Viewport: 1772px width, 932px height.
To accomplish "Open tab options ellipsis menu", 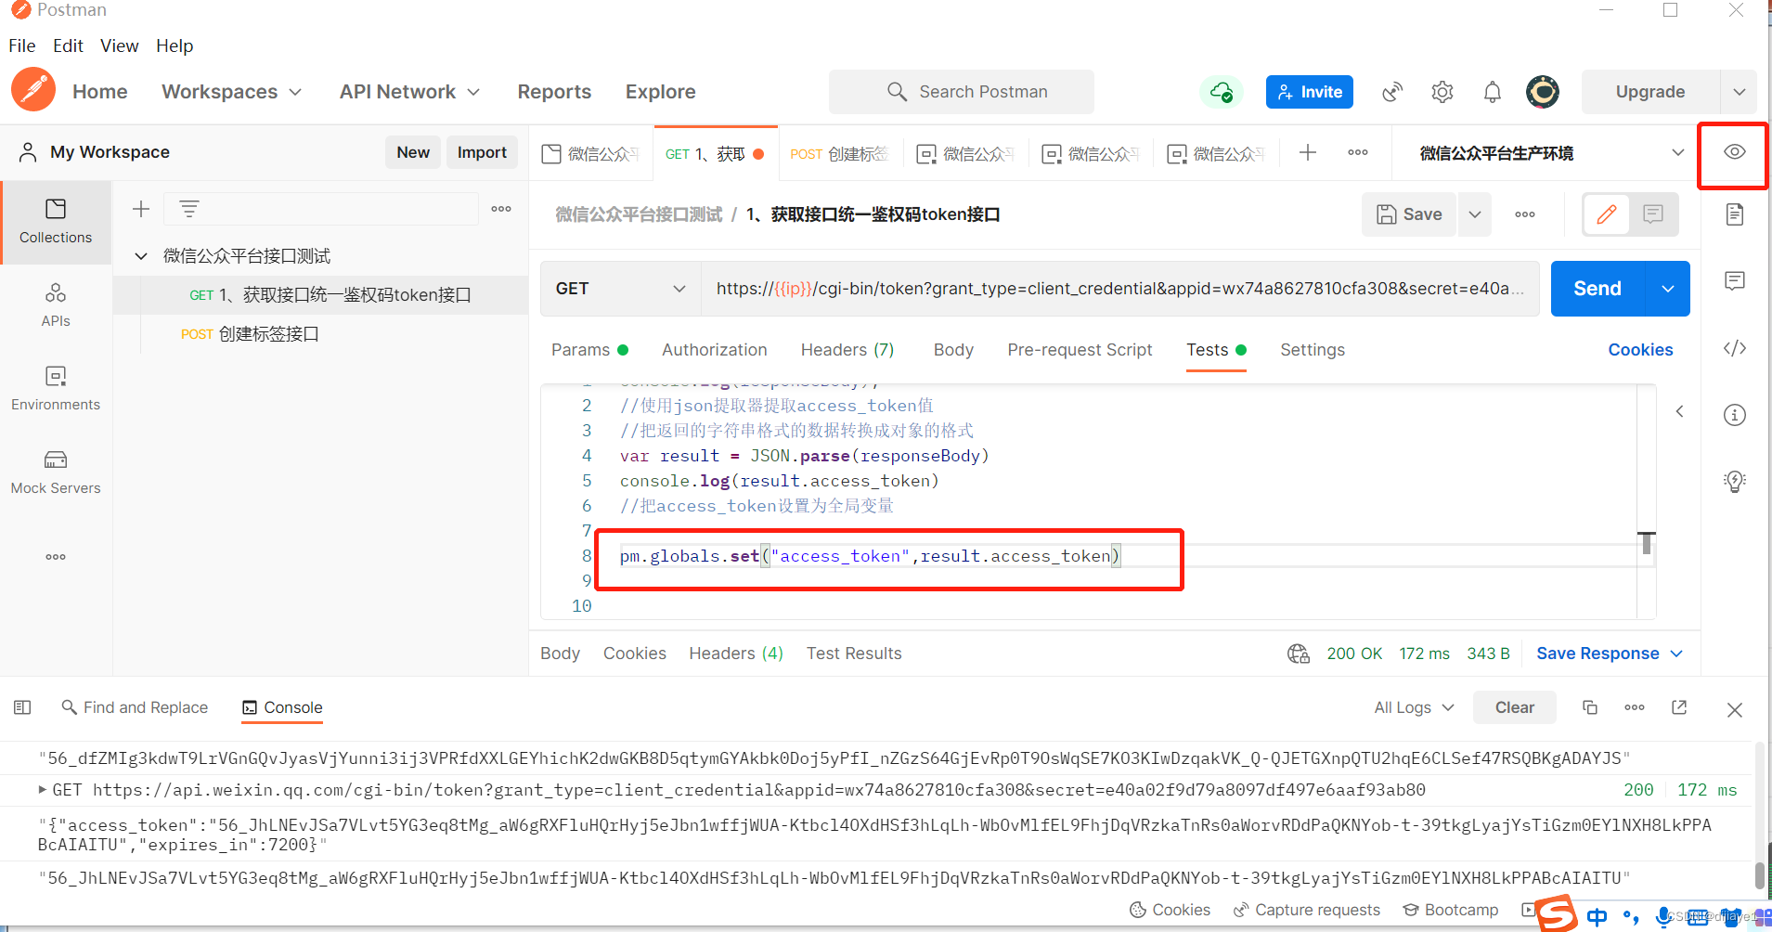I will 1357,152.
